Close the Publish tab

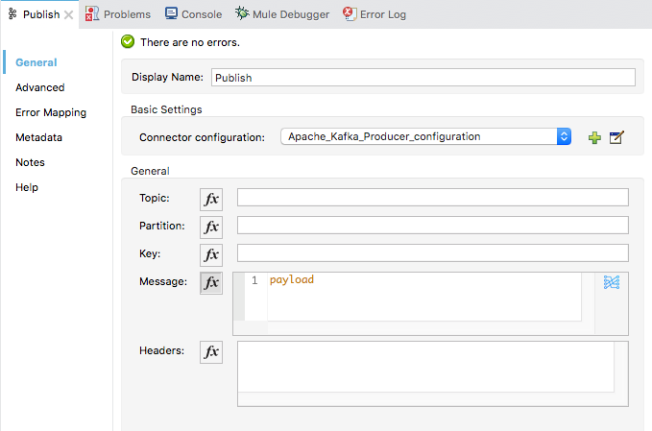point(68,14)
